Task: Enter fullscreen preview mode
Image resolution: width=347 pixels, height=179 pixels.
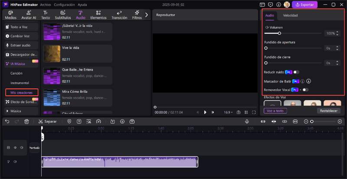Action: (254, 112)
